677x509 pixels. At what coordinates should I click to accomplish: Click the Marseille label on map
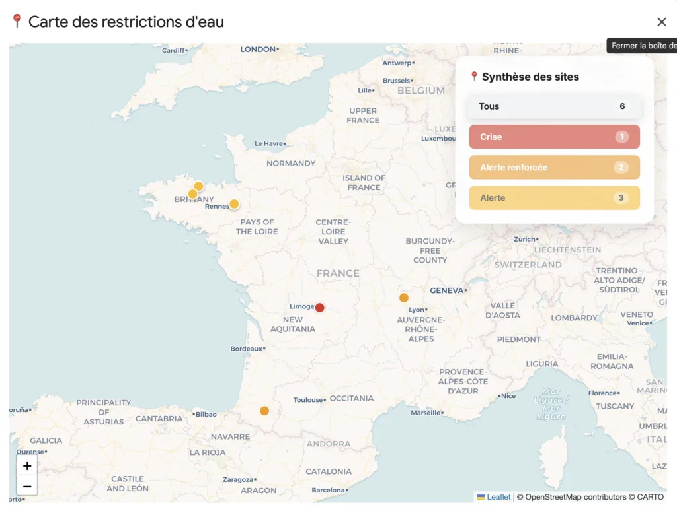pyautogui.click(x=426, y=413)
